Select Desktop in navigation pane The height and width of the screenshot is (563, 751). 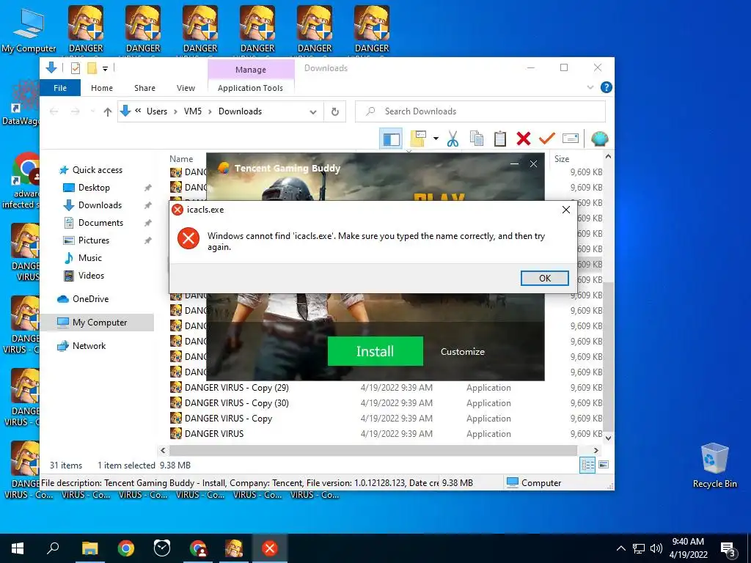(x=94, y=188)
